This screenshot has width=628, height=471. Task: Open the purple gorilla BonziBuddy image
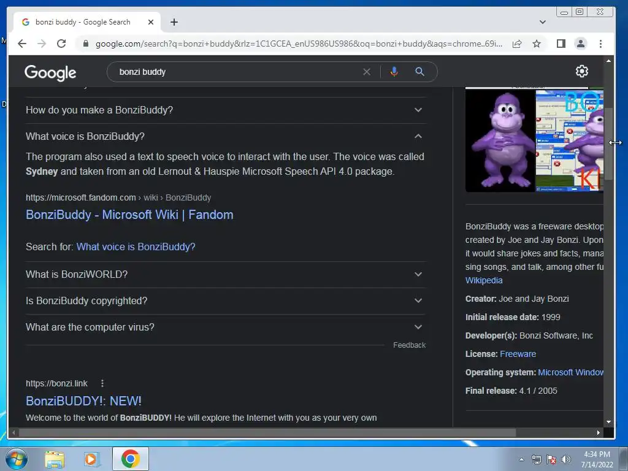(500, 140)
